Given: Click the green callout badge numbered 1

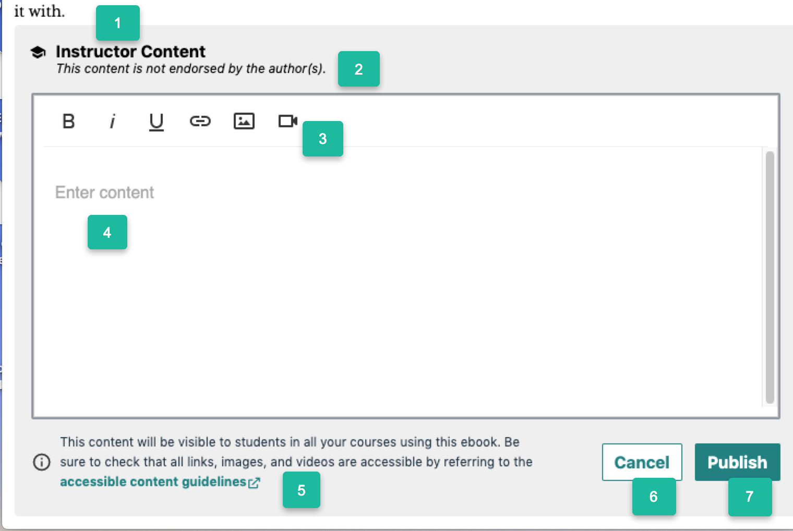Looking at the screenshot, I should [117, 23].
